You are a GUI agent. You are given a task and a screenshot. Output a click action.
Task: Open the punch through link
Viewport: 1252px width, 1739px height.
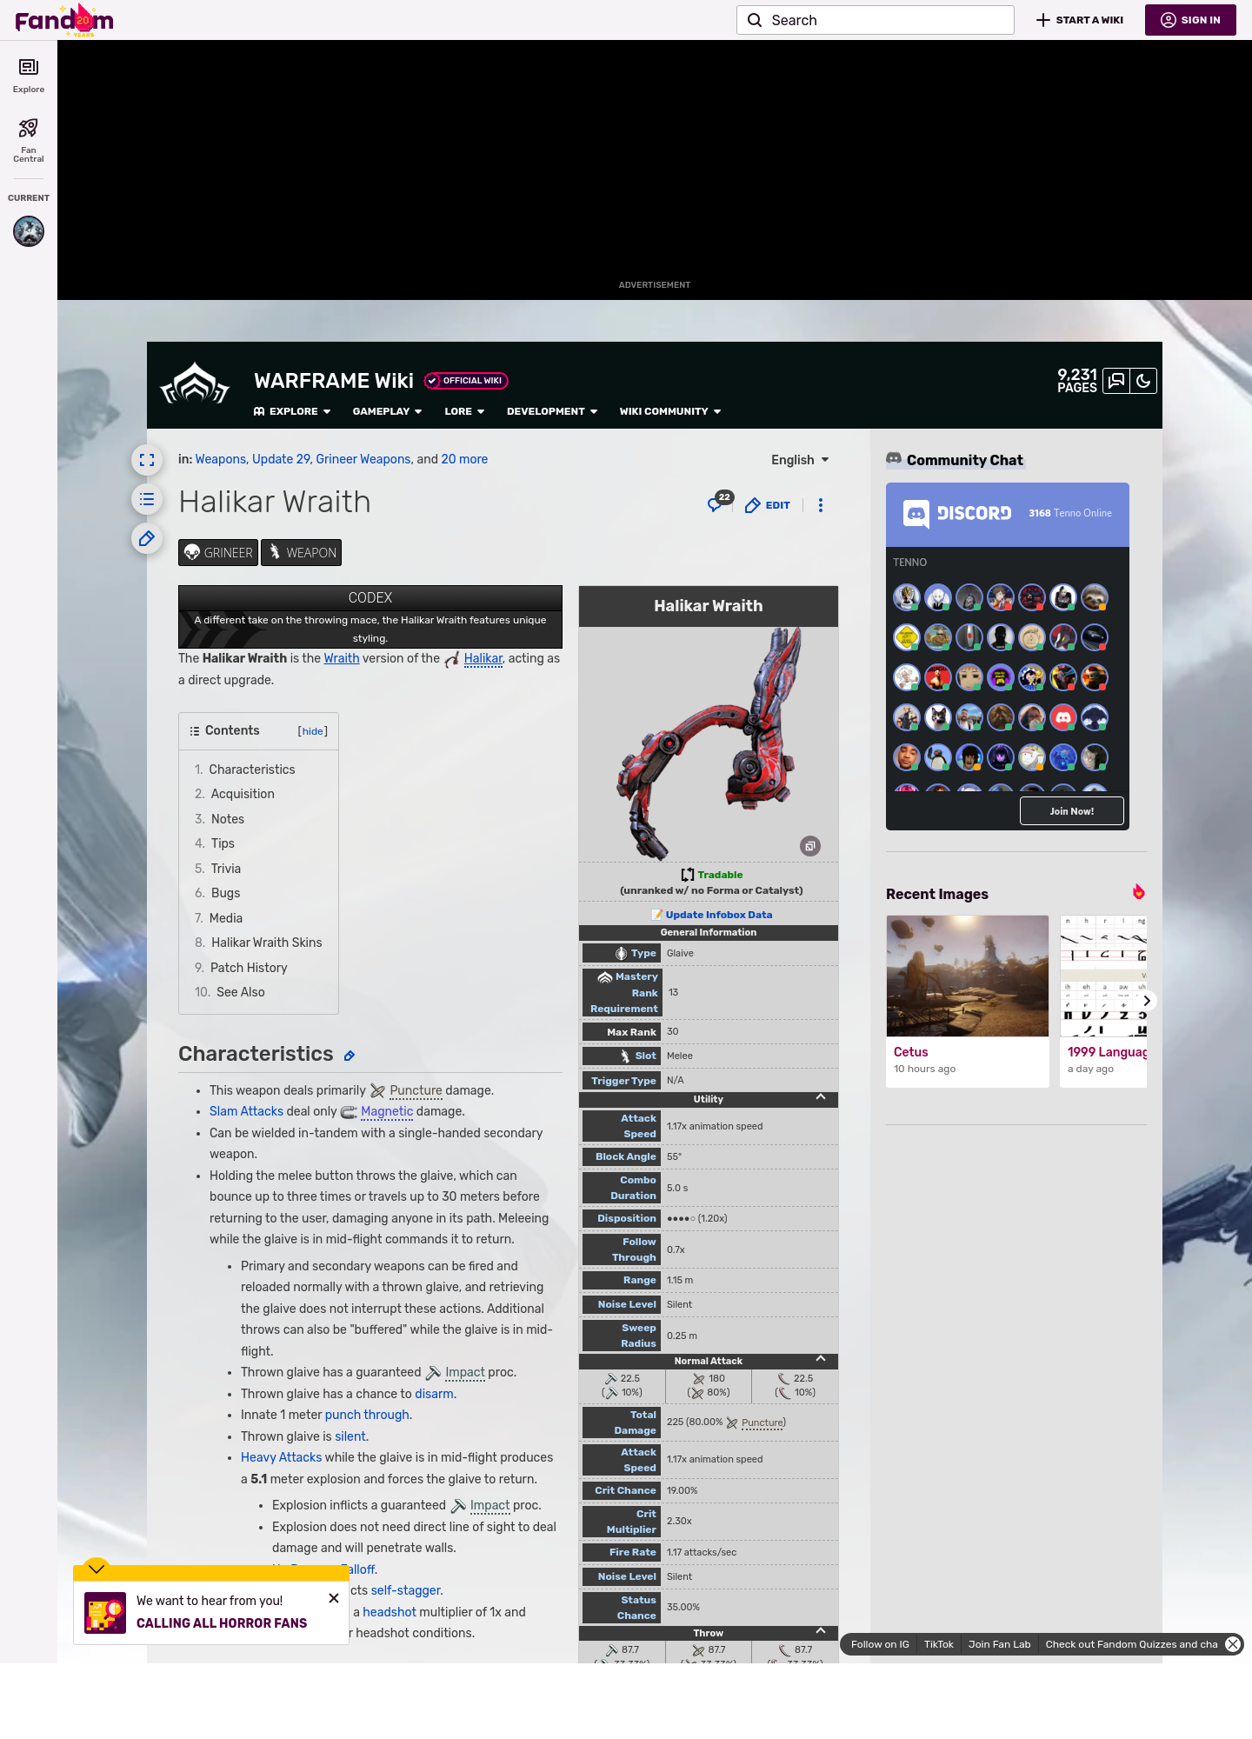click(367, 1415)
